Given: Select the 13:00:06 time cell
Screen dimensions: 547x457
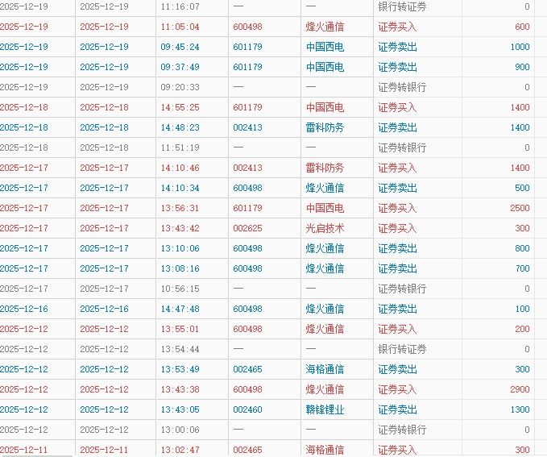Looking at the screenshot, I should click(x=180, y=430).
